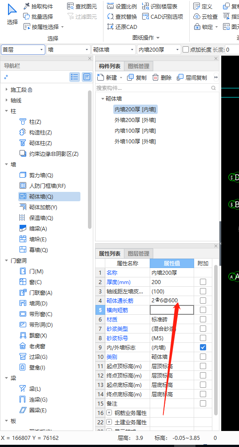The image size is (239, 447).
Task: Click 层间复制 button
Action: tap(192, 77)
